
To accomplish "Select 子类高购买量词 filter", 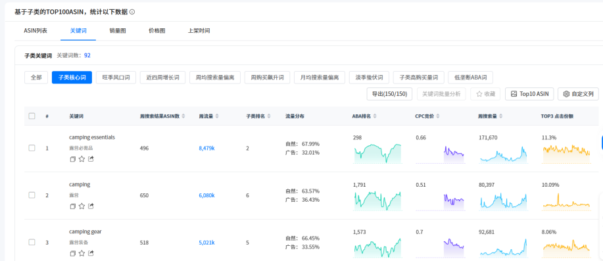I will (x=418, y=78).
